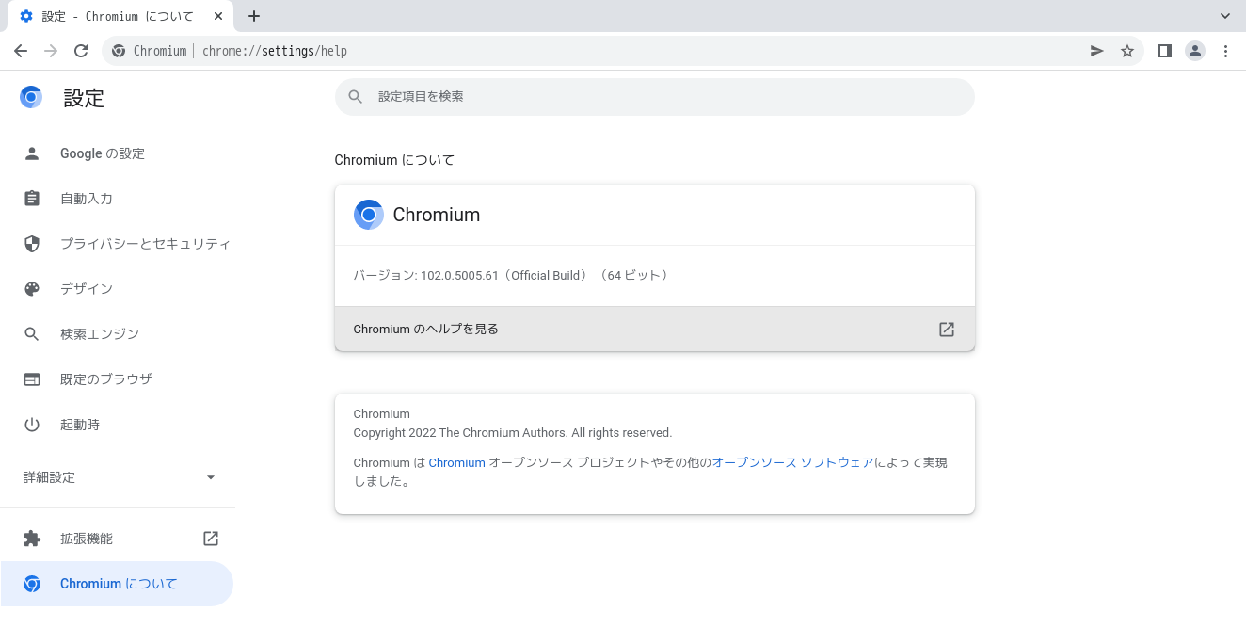Open プライバシーとセキュリティ settings
1246x644 pixels.
118,244
